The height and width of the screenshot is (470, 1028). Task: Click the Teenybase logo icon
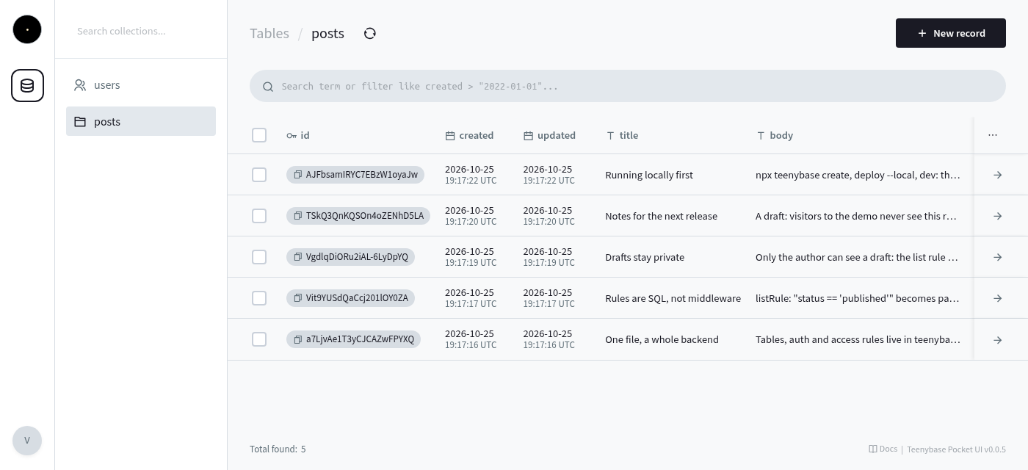tap(27, 29)
